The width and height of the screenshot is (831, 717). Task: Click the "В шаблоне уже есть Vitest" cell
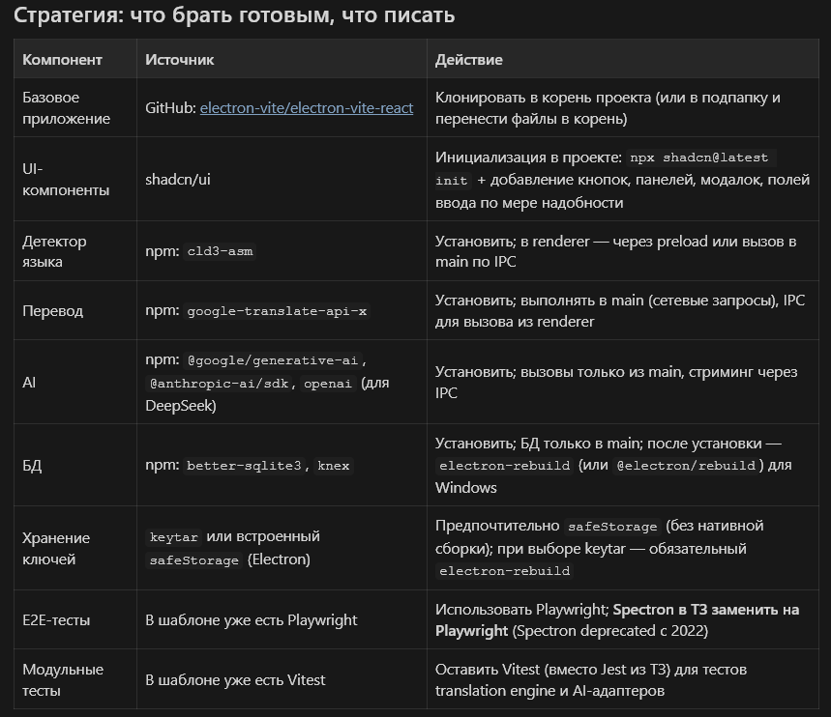(235, 680)
